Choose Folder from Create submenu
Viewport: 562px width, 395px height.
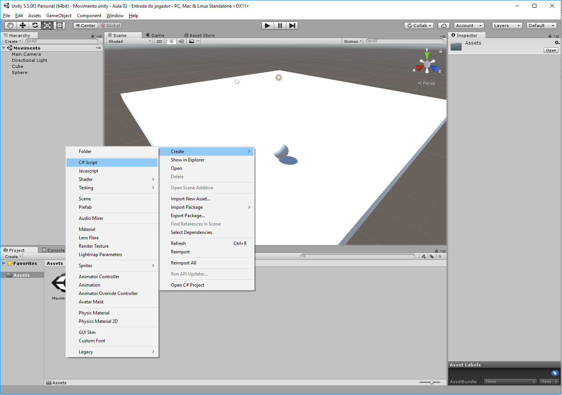(x=112, y=152)
